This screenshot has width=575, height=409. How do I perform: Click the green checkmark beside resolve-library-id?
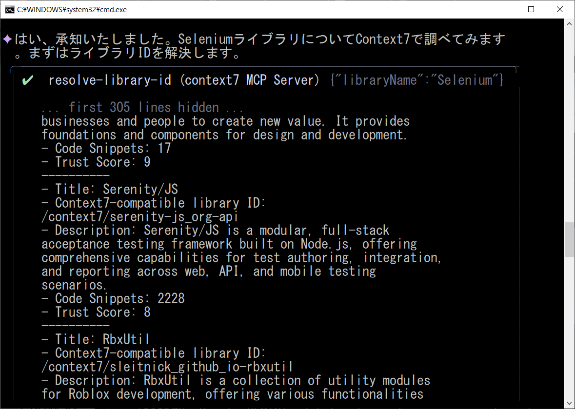28,80
